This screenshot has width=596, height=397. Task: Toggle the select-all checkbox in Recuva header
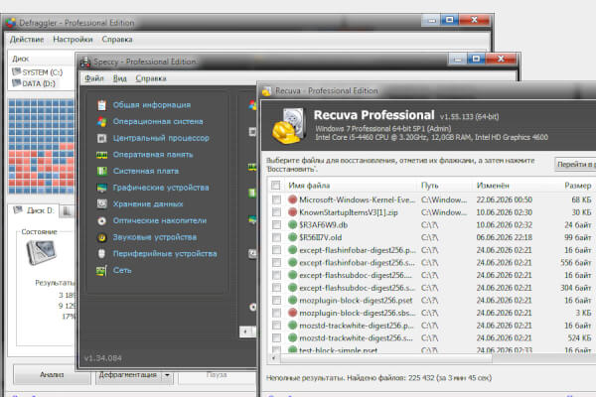click(275, 186)
